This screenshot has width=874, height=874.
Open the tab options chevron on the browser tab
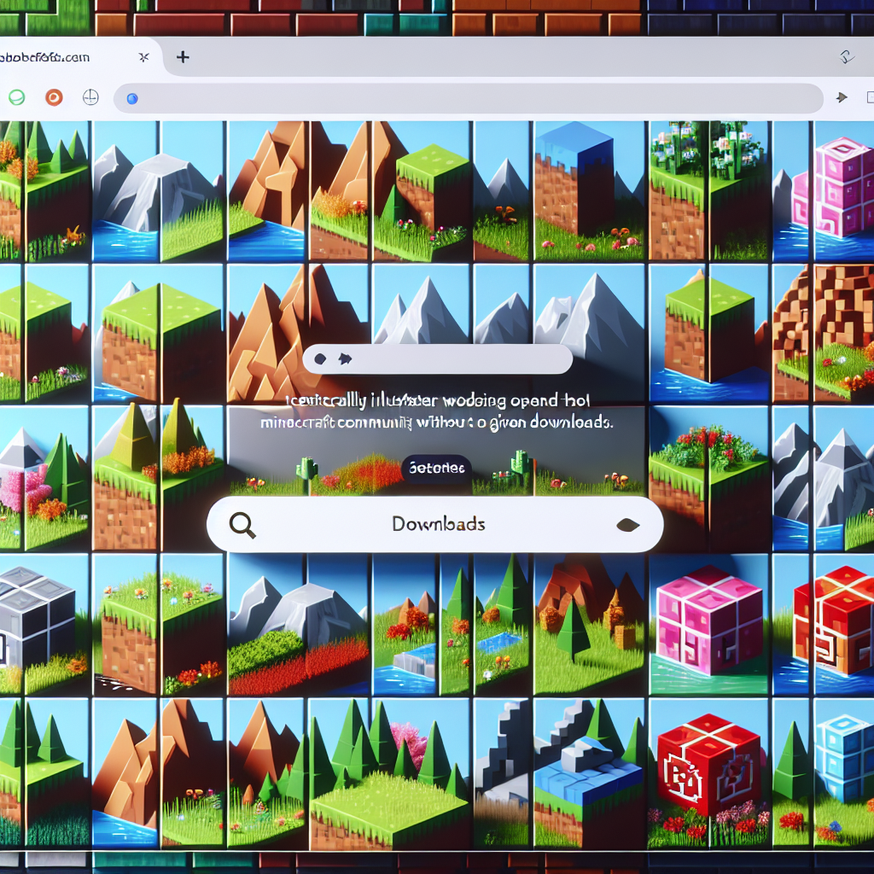145,58
